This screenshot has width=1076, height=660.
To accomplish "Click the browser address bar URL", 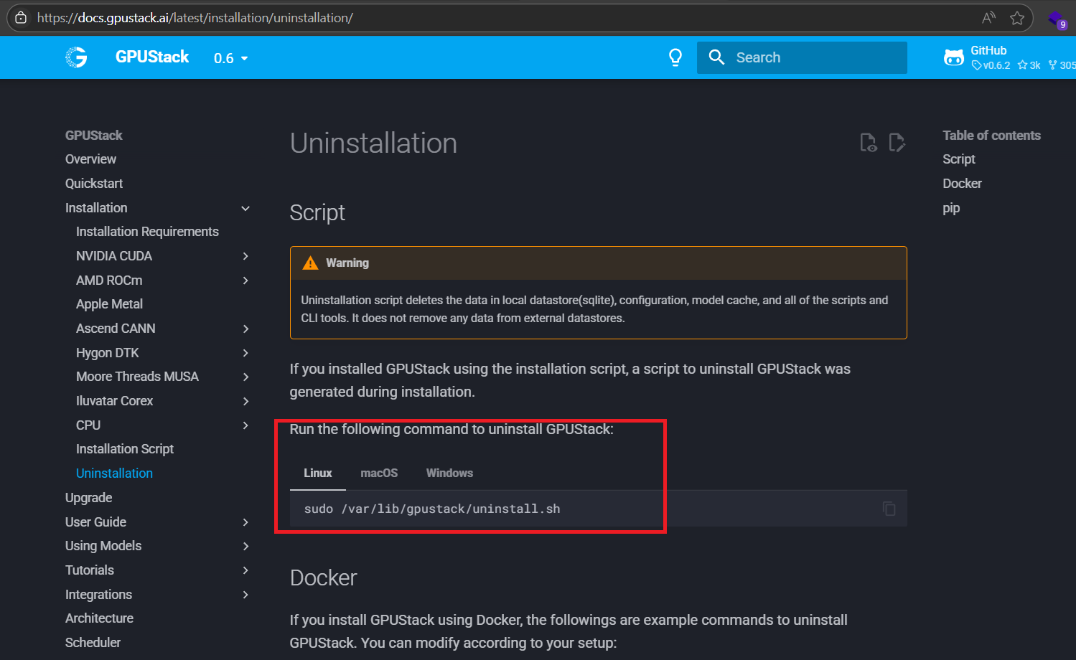I will pos(195,18).
